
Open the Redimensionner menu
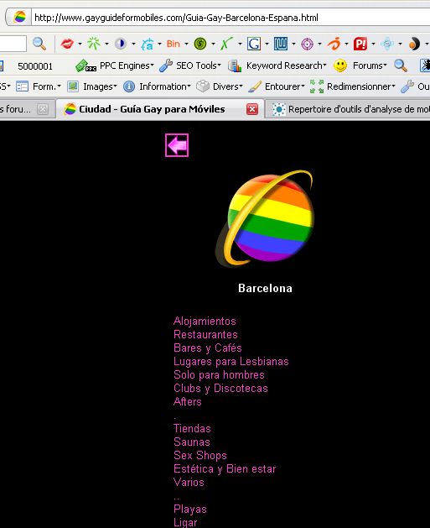coord(352,86)
